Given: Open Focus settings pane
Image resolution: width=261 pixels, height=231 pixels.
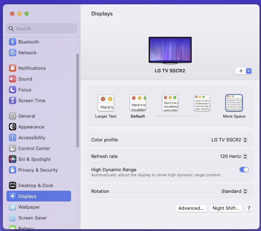Looking at the screenshot, I should pos(39,90).
